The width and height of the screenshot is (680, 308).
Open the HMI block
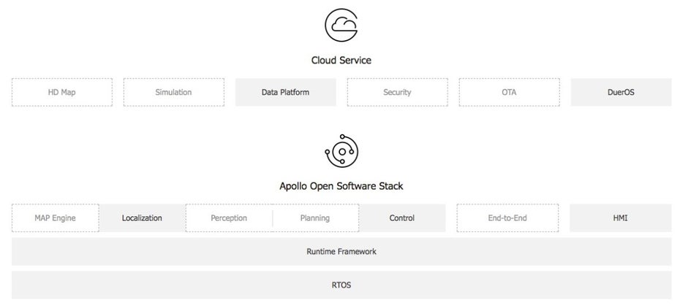(621, 218)
